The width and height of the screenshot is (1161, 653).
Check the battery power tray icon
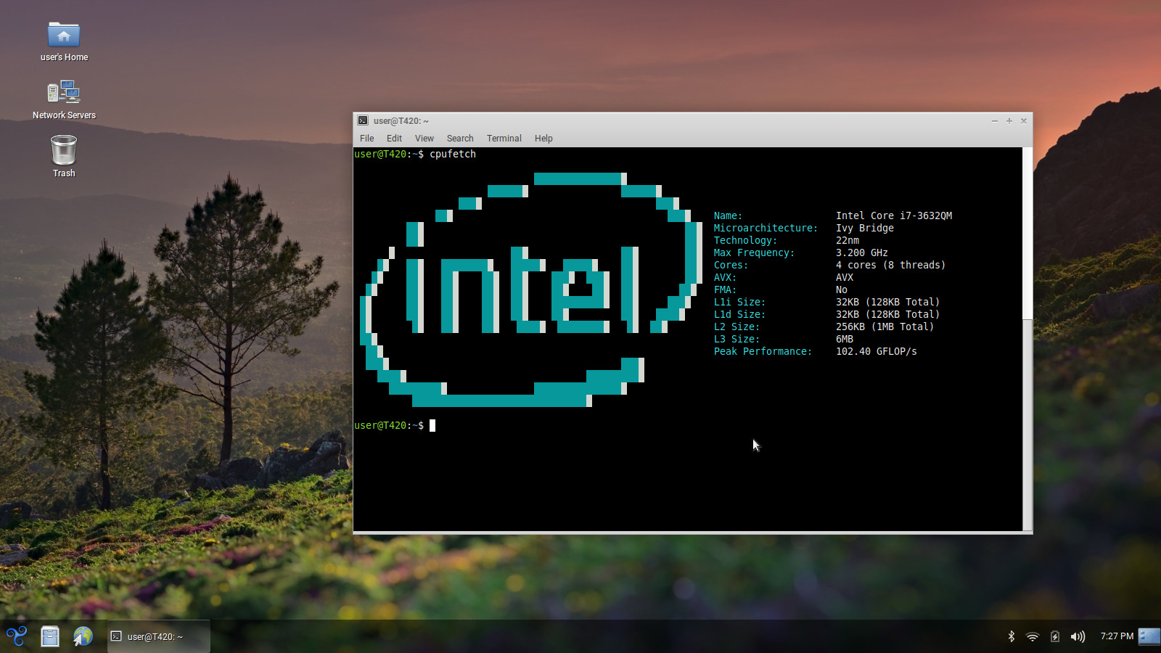(1055, 636)
